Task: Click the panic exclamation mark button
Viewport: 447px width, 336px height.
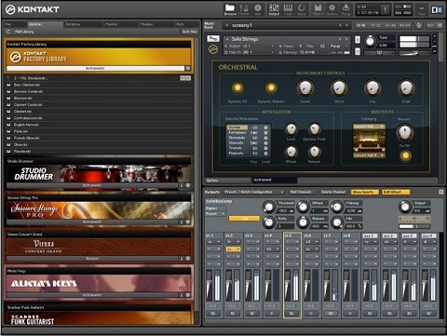Action: click(x=386, y=9)
